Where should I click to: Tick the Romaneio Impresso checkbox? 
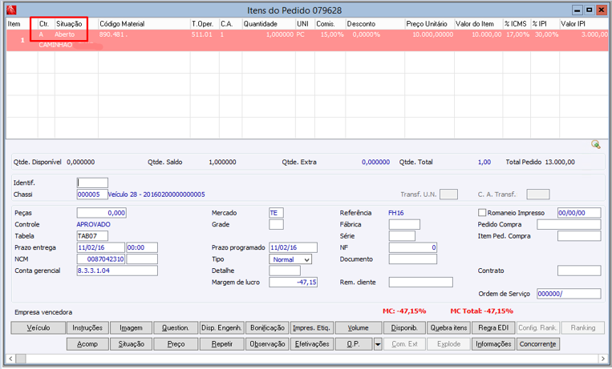482,213
